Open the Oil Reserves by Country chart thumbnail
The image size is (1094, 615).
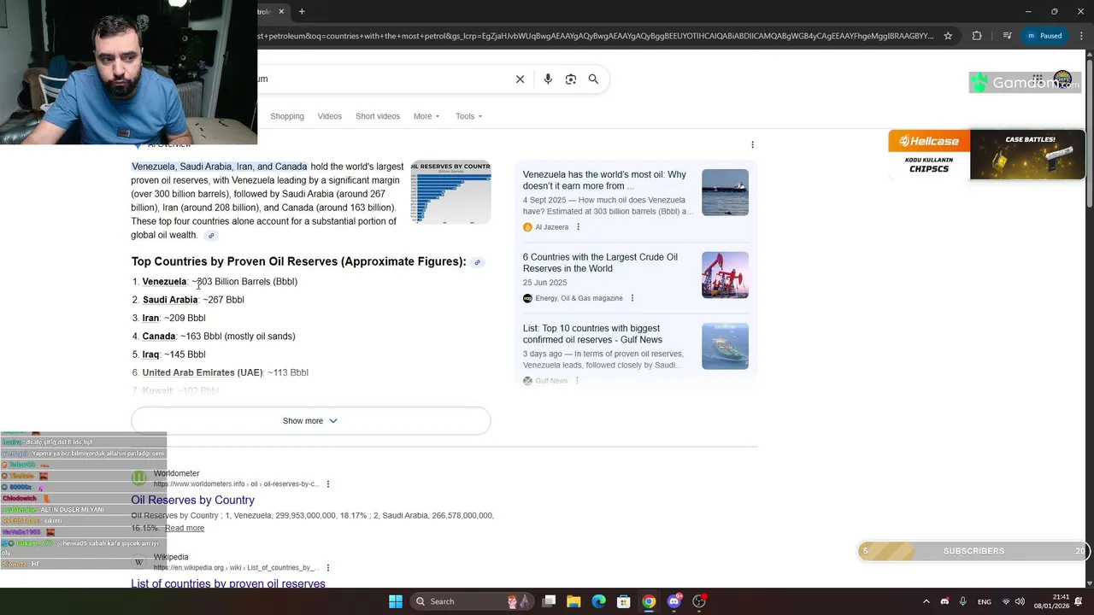pyautogui.click(x=450, y=192)
